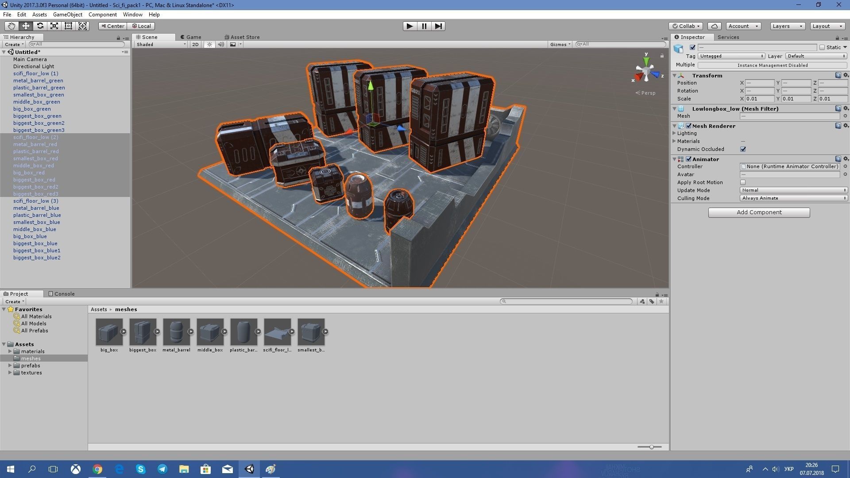The height and width of the screenshot is (478, 850).
Task: Open the Component menu
Action: click(102, 15)
